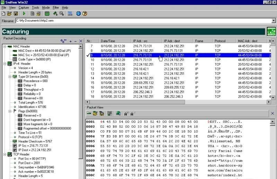Collapse the TCP Header tree node
This screenshot has width=277, height=179.
click(5, 155)
